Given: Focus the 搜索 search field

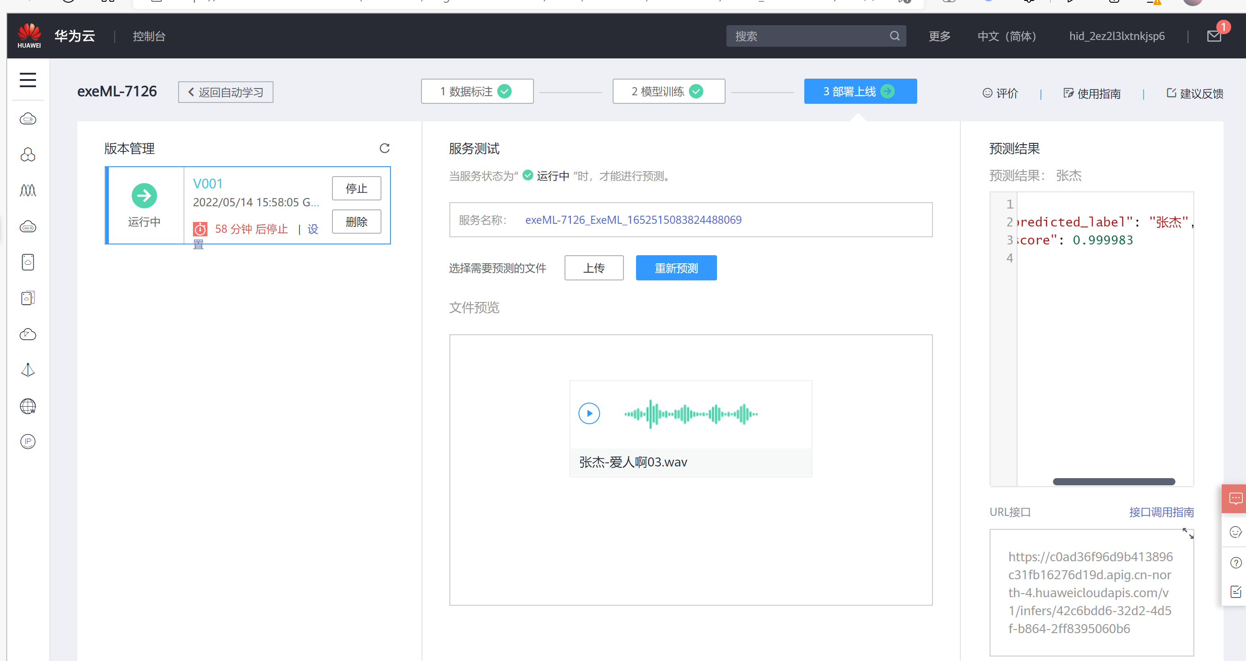Looking at the screenshot, I should click(816, 36).
